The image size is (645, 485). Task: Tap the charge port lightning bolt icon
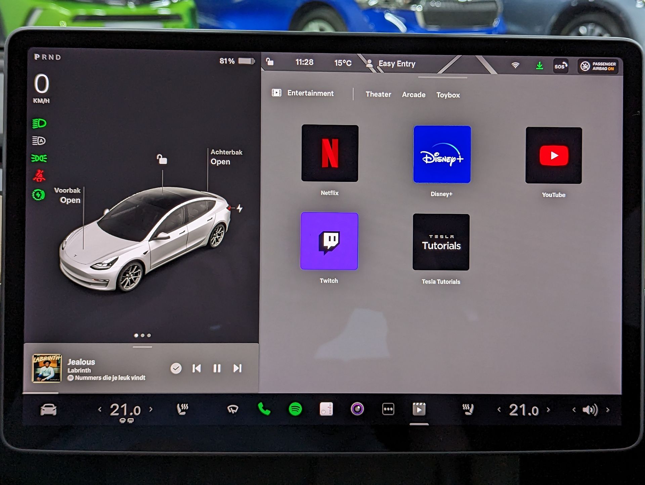coord(240,208)
